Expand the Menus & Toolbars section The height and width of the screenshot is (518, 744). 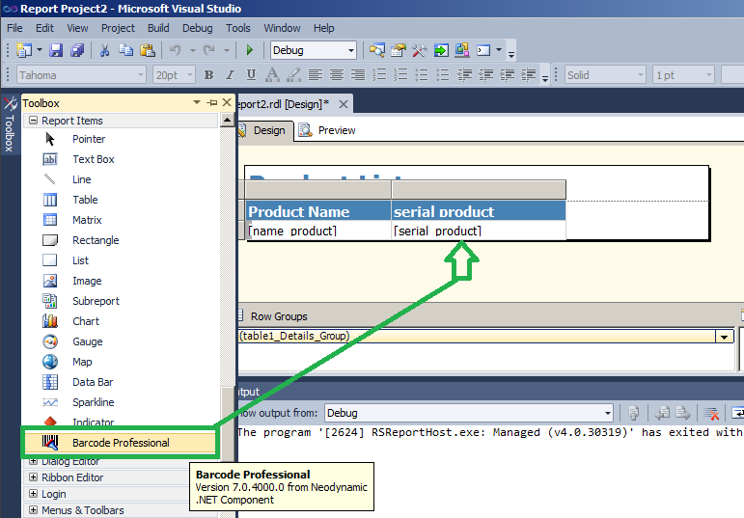[x=33, y=510]
